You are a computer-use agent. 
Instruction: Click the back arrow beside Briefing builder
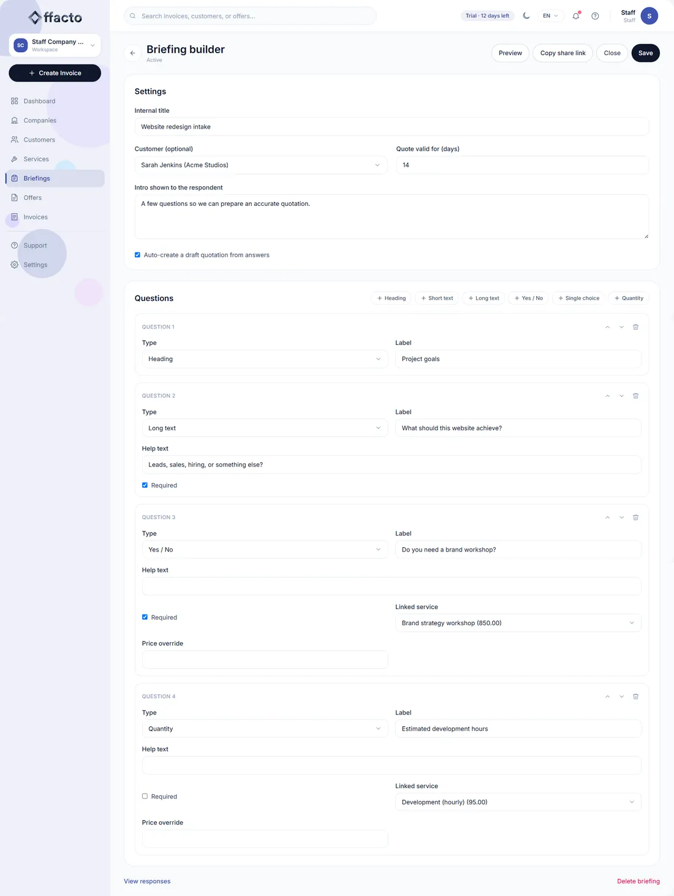[132, 53]
